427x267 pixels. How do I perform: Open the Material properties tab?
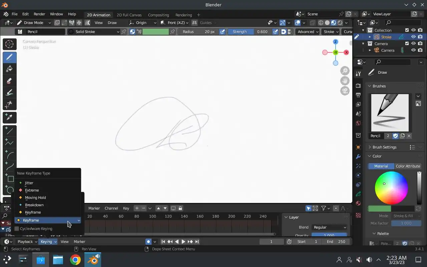[x=358, y=203]
